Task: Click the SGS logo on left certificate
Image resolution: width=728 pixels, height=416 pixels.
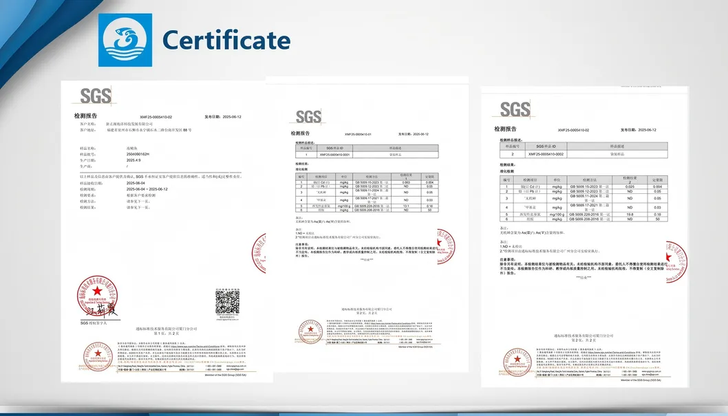Action: (x=96, y=96)
